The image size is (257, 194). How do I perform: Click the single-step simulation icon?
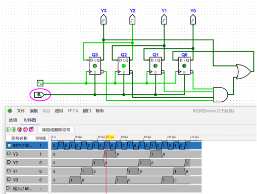point(14,130)
